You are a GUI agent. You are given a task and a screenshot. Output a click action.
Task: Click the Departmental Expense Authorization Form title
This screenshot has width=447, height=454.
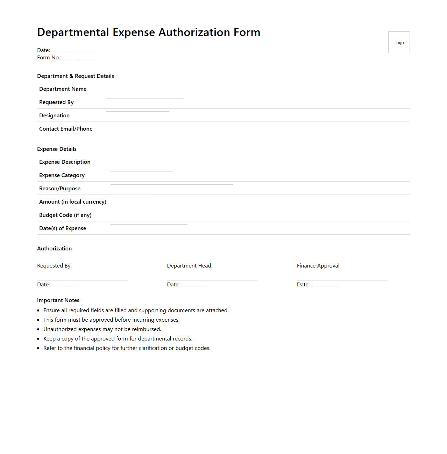[149, 32]
